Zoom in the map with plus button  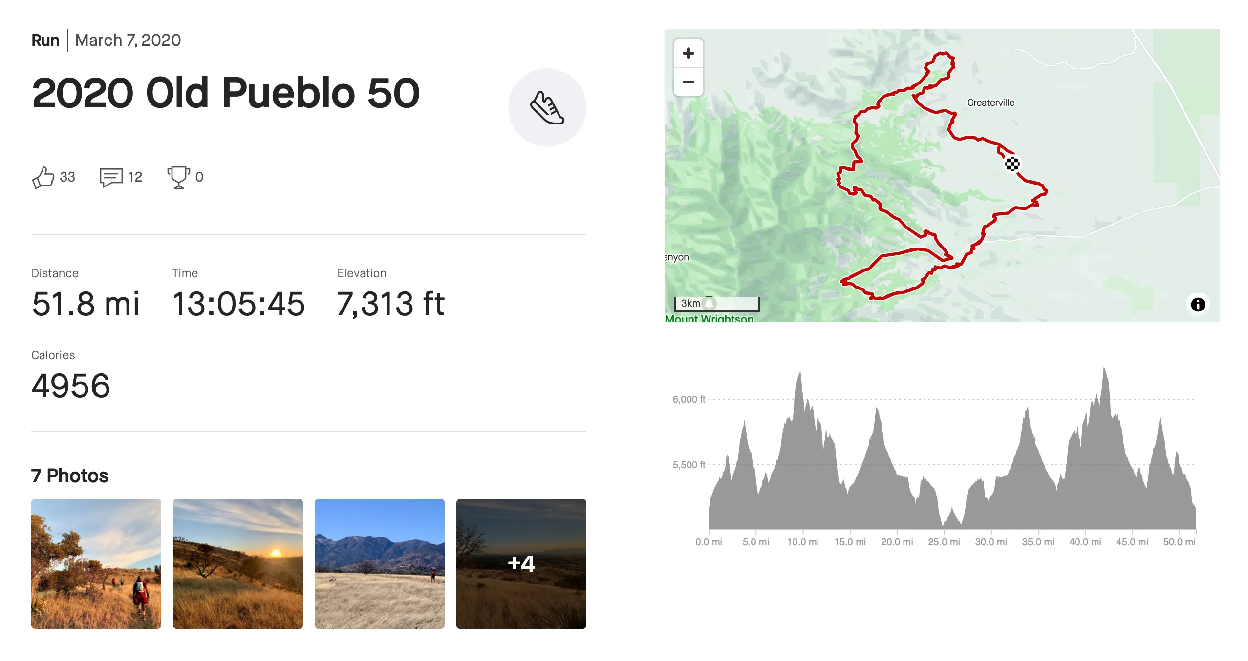tap(688, 53)
